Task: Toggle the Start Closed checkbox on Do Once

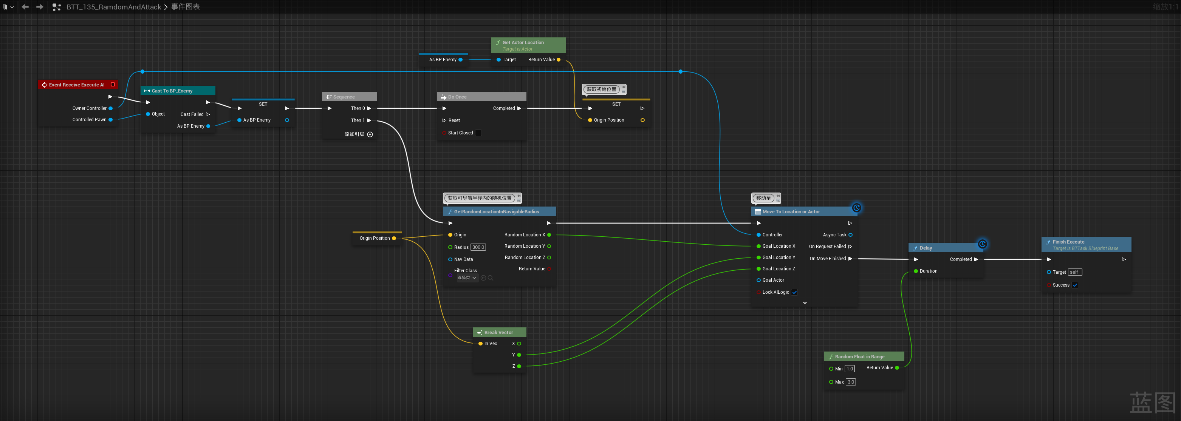Action: pyautogui.click(x=478, y=133)
